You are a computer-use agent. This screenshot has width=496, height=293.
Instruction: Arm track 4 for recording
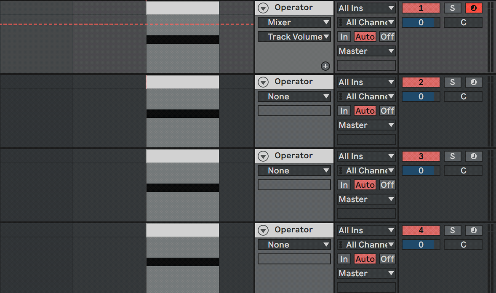tap(473, 230)
